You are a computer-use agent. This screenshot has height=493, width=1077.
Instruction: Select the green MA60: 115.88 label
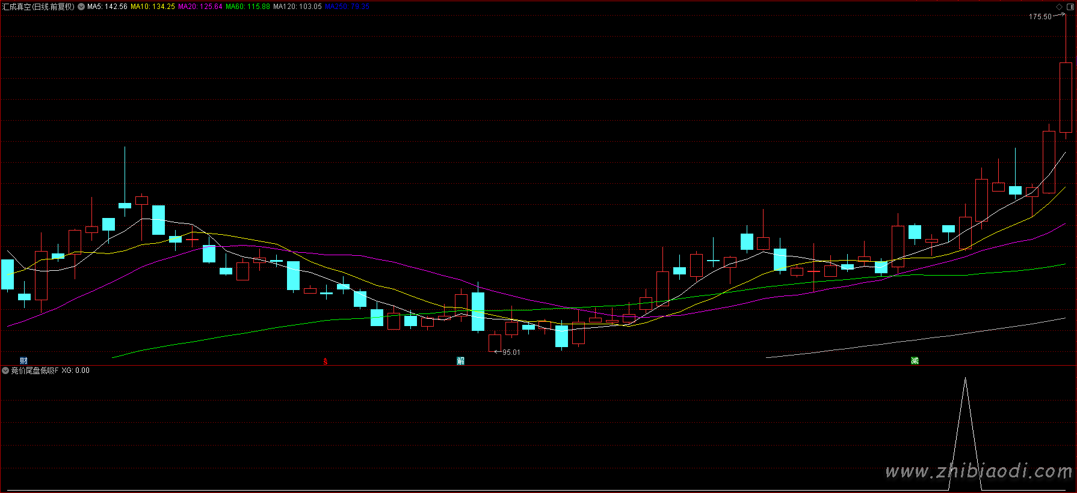pyautogui.click(x=248, y=7)
